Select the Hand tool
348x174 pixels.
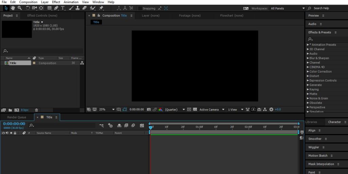point(13,8)
